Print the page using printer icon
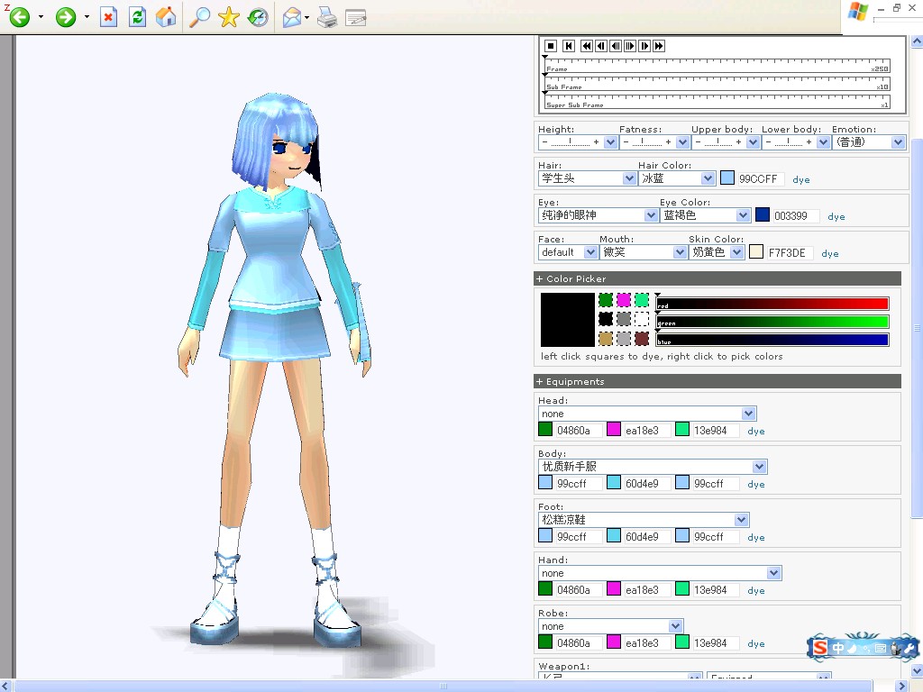 coord(327,17)
